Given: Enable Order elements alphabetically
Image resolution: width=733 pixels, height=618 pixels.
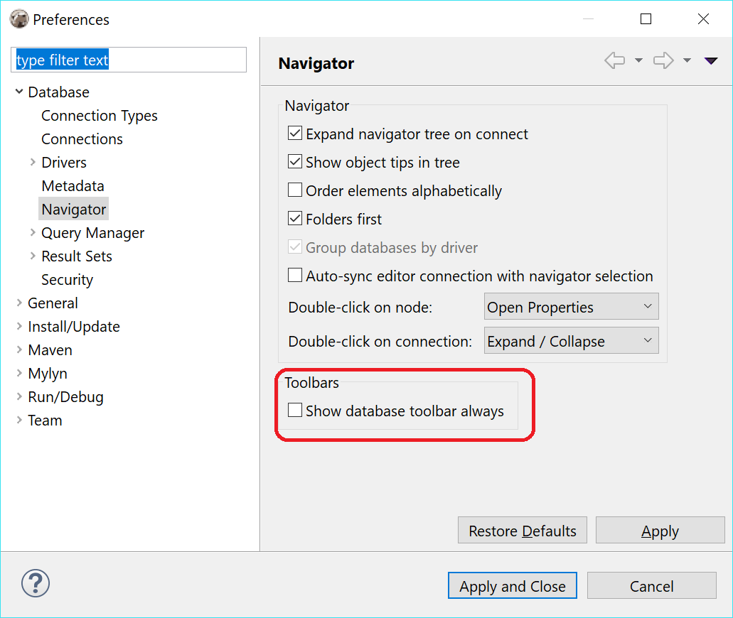Looking at the screenshot, I should (x=295, y=190).
